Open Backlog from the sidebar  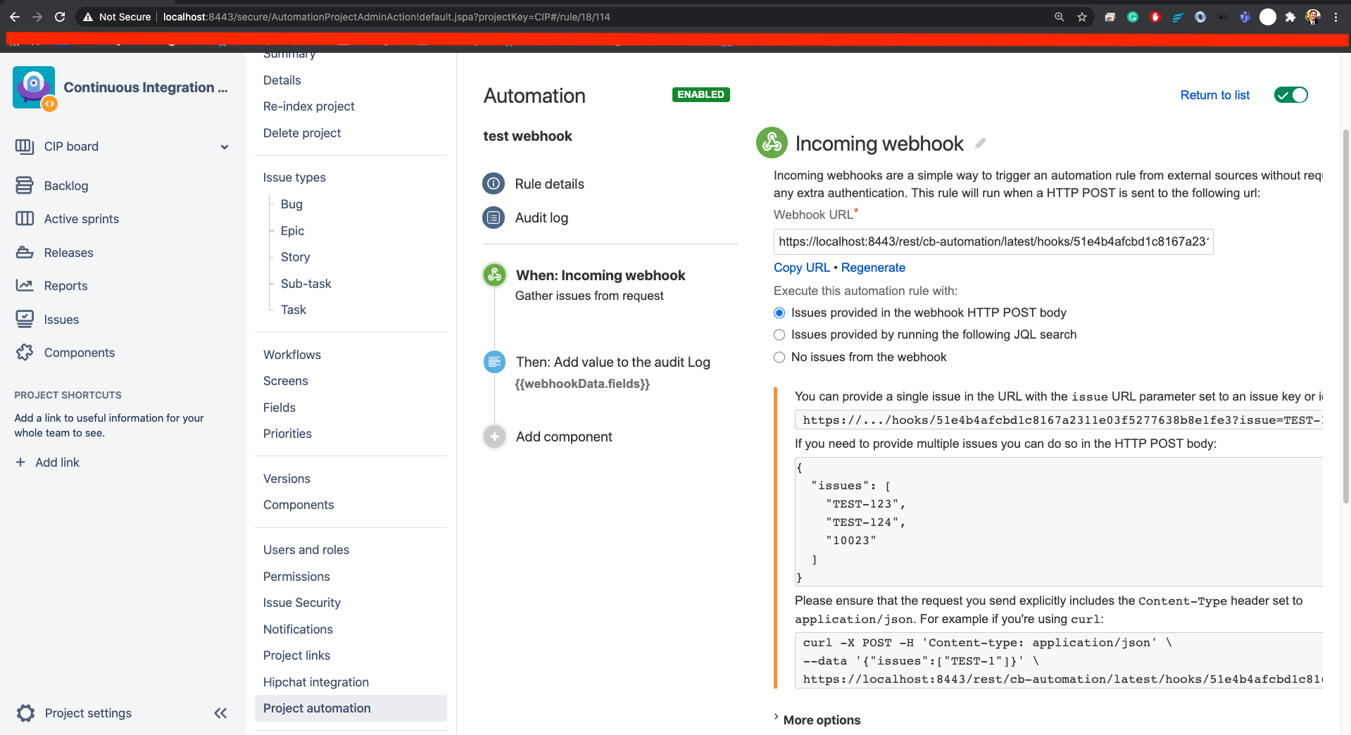tap(65, 186)
